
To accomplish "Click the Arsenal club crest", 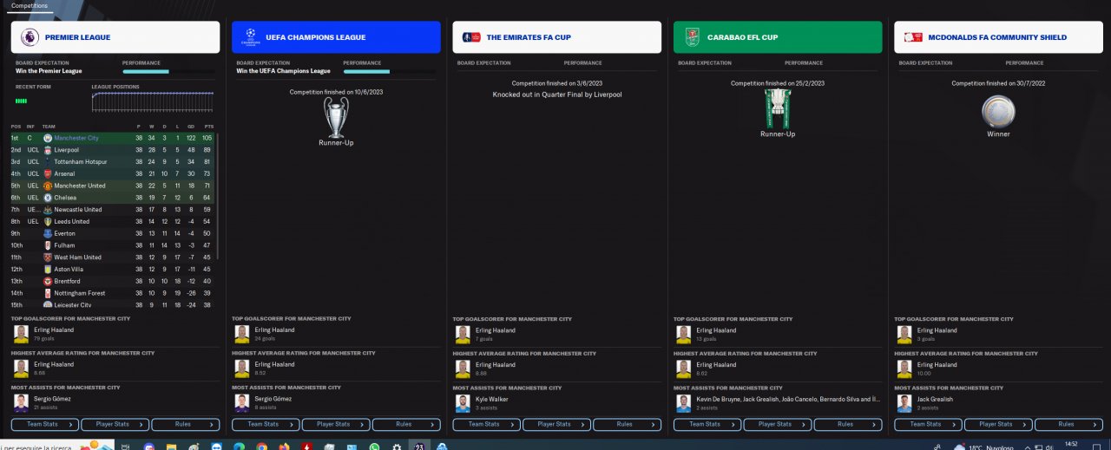I will click(48, 173).
